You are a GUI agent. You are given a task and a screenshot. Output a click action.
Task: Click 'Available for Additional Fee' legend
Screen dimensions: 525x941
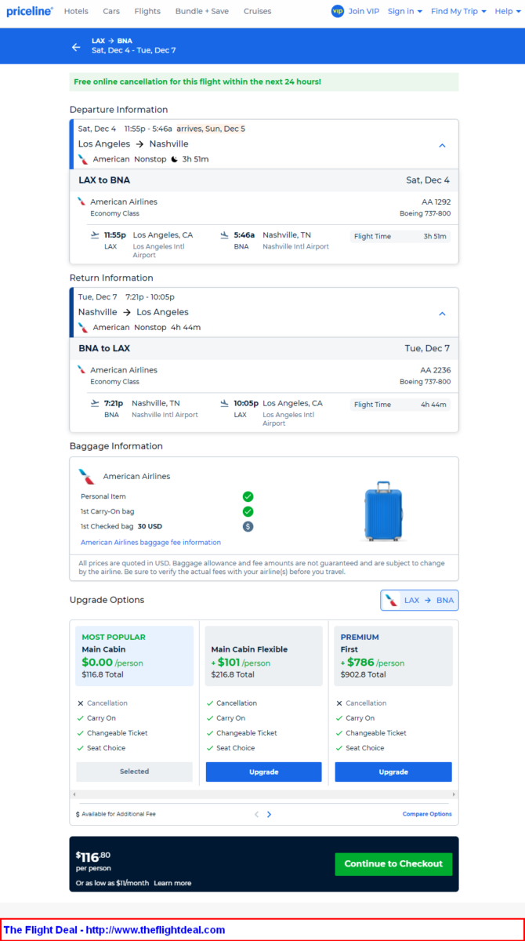(116, 814)
